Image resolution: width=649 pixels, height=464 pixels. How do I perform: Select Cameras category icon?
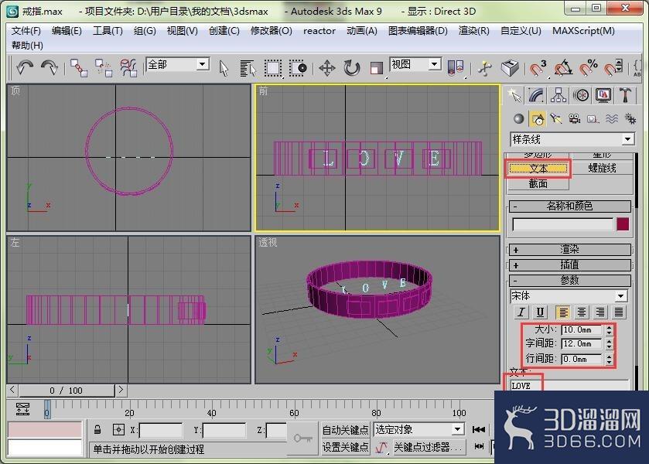click(x=574, y=119)
